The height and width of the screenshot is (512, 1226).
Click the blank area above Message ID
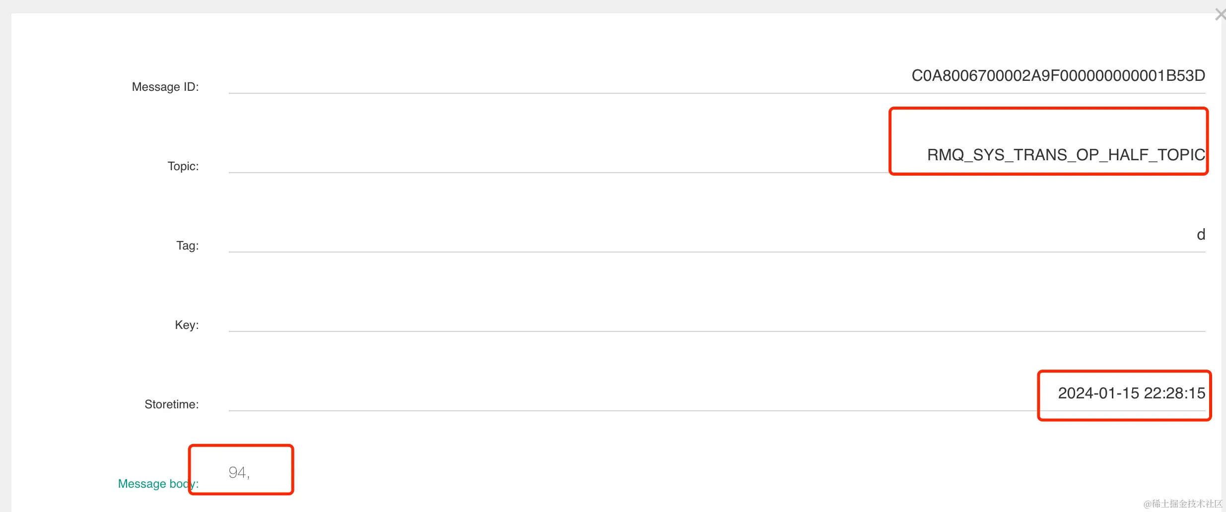click(596, 40)
